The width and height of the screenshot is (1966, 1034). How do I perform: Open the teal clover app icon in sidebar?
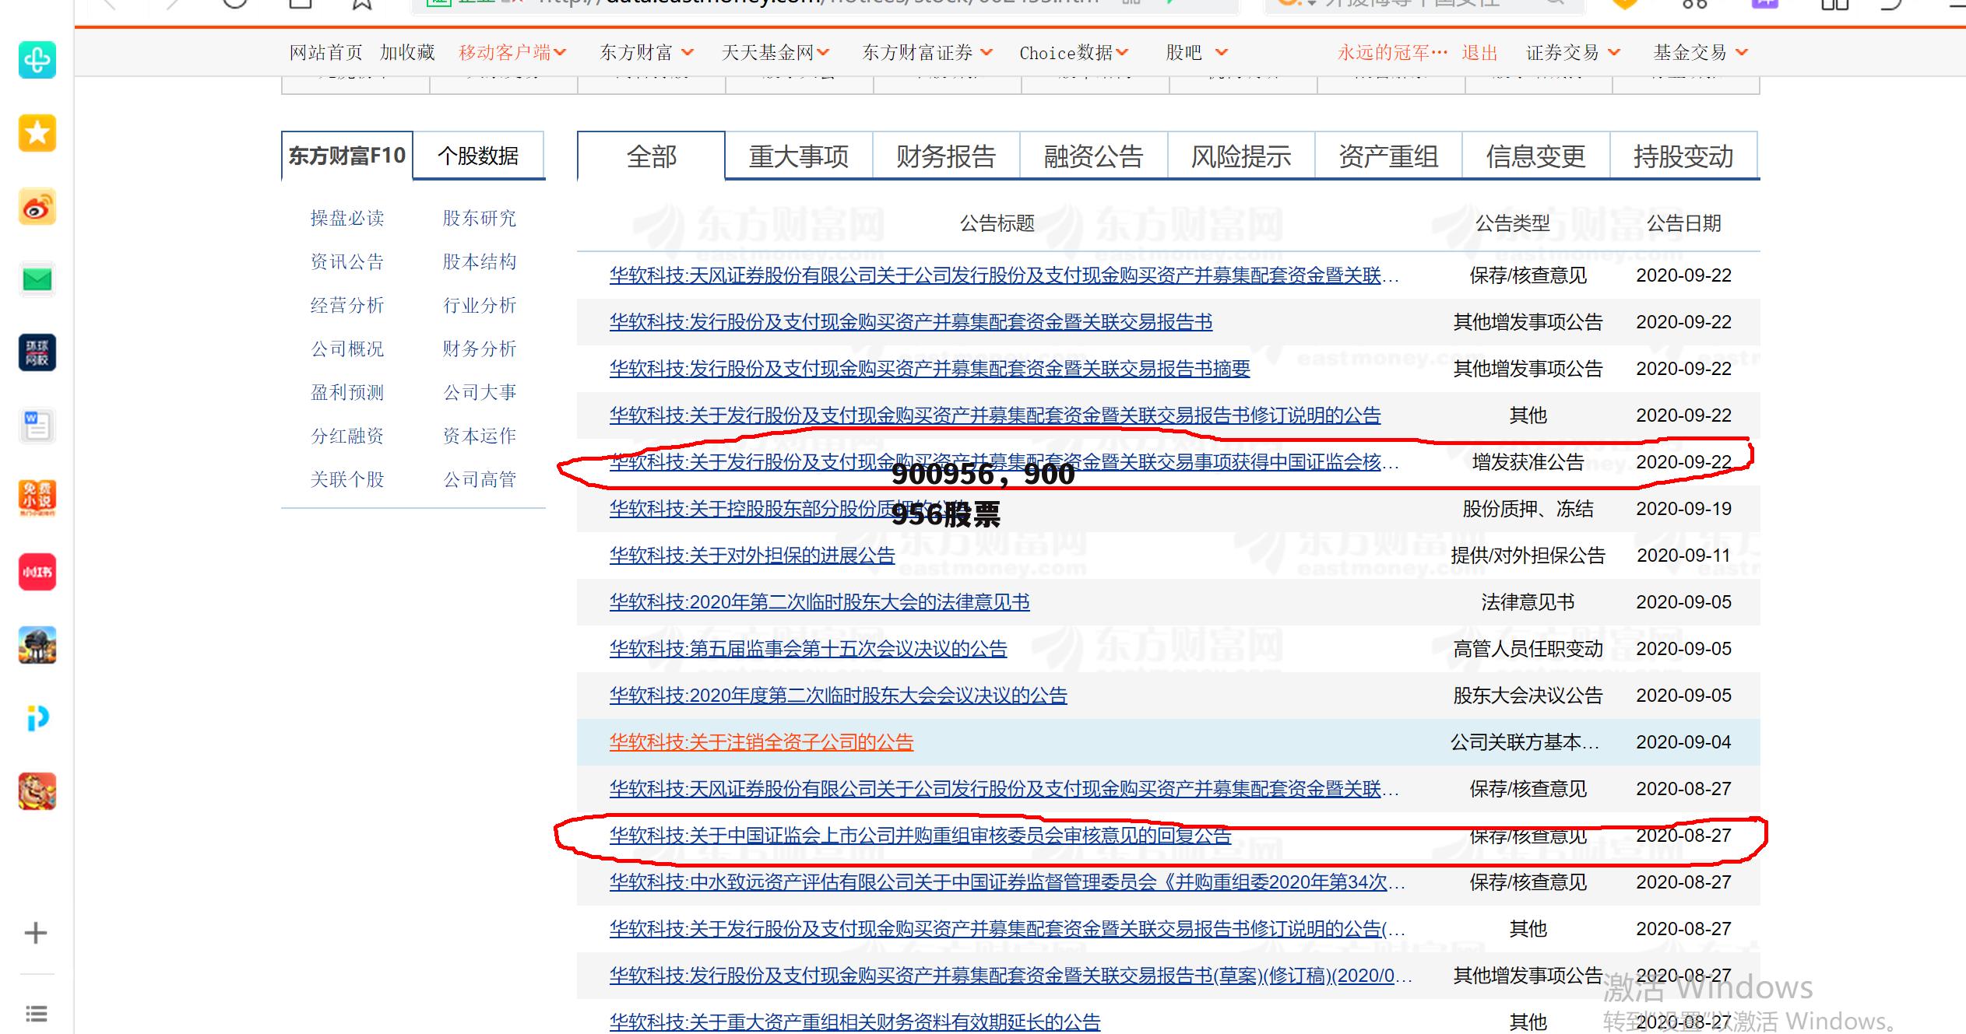37,60
